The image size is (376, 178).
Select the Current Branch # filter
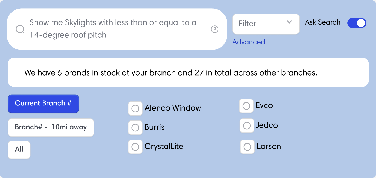pyautogui.click(x=43, y=104)
